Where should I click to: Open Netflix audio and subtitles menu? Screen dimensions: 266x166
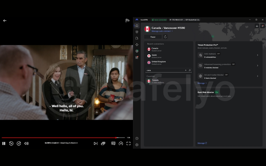113,143
